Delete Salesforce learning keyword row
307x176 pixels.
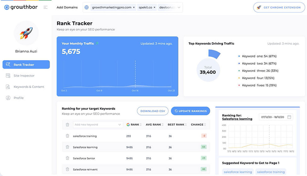(x=68, y=147)
